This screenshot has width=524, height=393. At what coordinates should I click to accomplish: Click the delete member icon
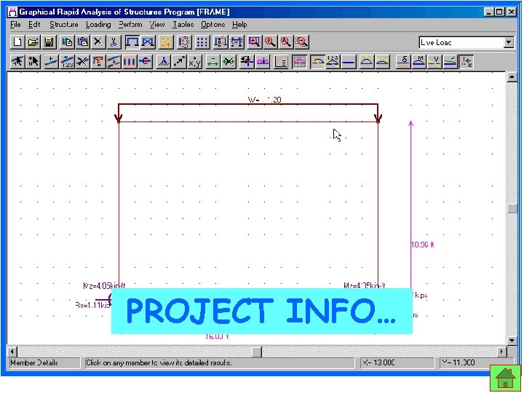pyautogui.click(x=82, y=62)
